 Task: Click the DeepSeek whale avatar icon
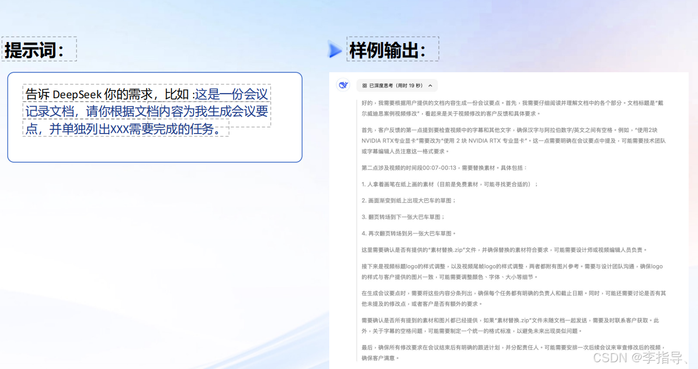343,85
